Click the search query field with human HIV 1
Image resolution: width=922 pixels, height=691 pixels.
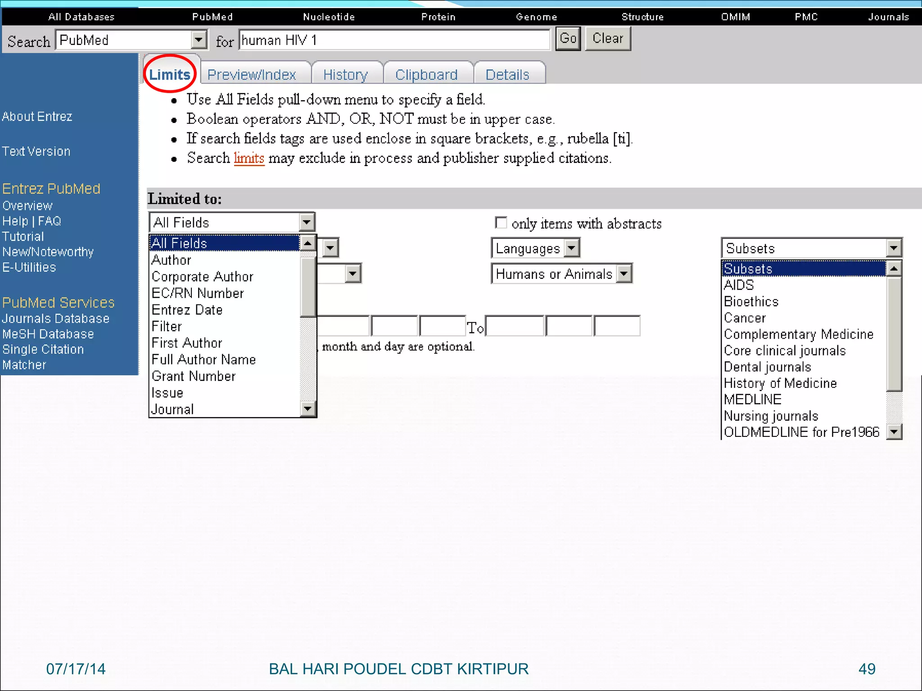click(x=394, y=40)
